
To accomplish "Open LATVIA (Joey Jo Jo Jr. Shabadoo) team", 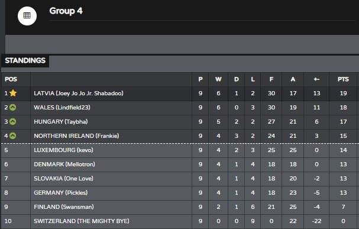I will coord(79,93).
